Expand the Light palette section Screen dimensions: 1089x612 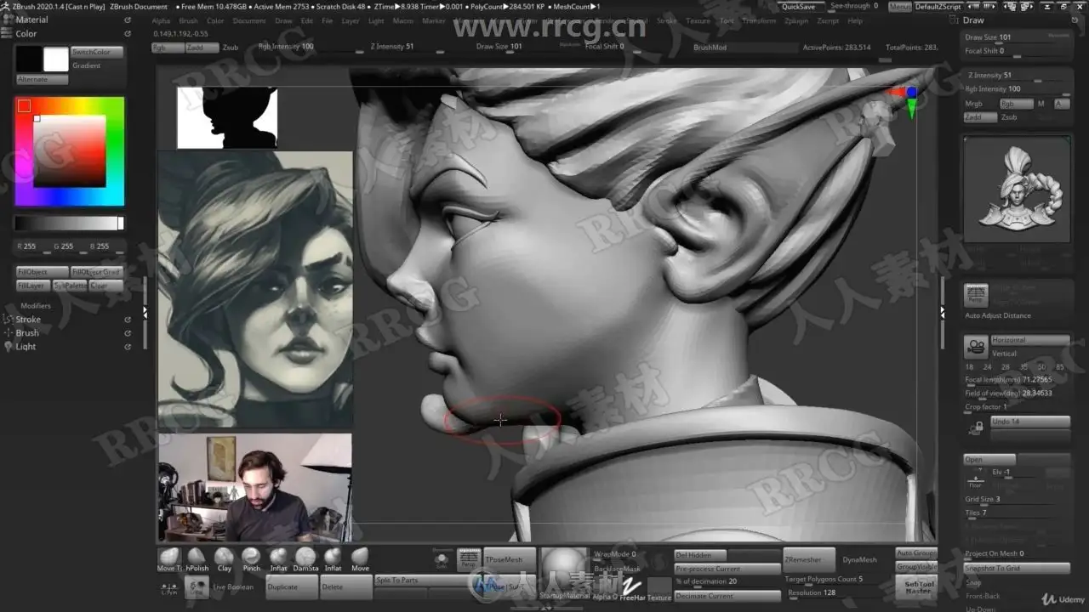click(x=26, y=347)
